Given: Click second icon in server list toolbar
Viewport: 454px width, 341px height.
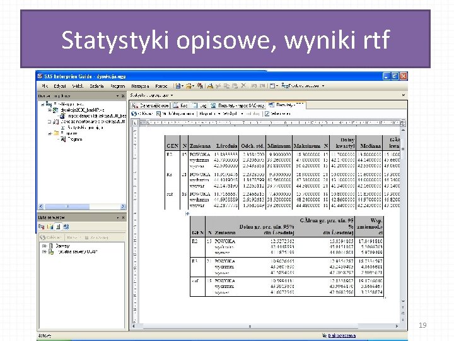Looking at the screenshot, I should (50, 227).
